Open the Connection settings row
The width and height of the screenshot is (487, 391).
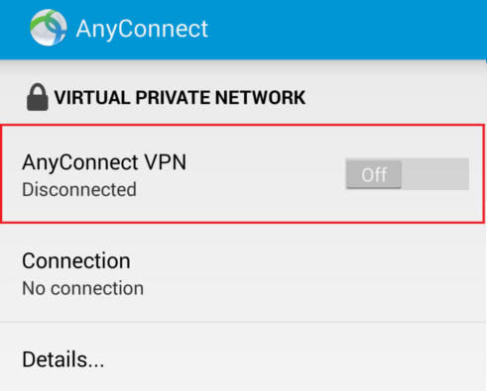[x=243, y=273]
